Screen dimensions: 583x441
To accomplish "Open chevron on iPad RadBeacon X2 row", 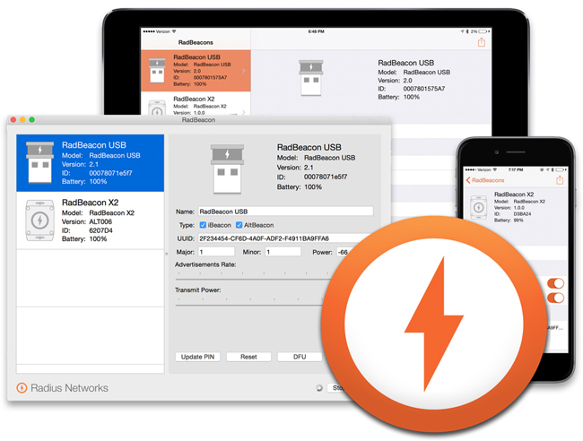I will point(244,112).
